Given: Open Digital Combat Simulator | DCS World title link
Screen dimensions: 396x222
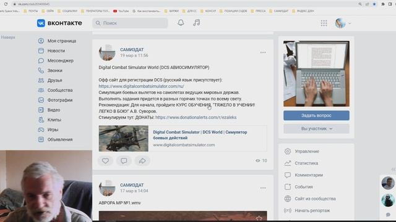Looking at the screenshot, I should tap(200, 135).
